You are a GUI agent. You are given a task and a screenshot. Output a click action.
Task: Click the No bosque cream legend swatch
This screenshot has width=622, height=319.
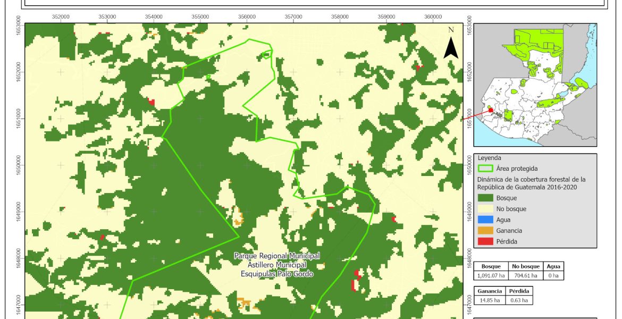click(485, 209)
